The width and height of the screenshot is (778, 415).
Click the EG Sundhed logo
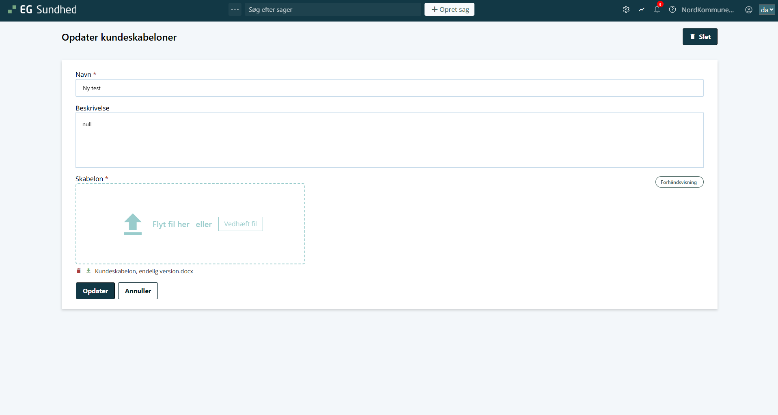(43, 10)
